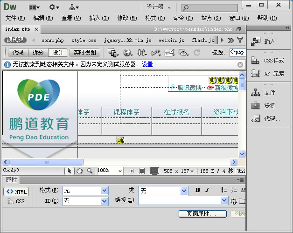Click the multiscreen preview icon

coord(113,53)
